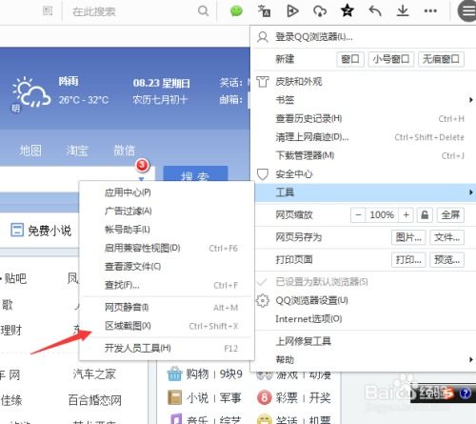The height and width of the screenshot is (424, 476).
Task: Click the video play toolbar icon
Action: [x=292, y=11]
